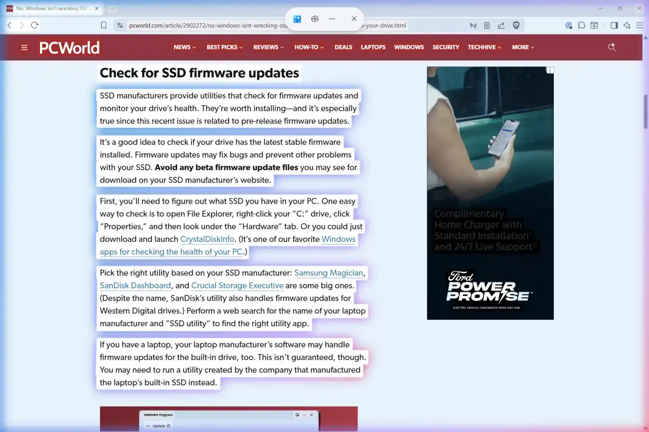This screenshot has height=432, width=649.
Task: Expand the More navigation dropdown
Action: [522, 48]
